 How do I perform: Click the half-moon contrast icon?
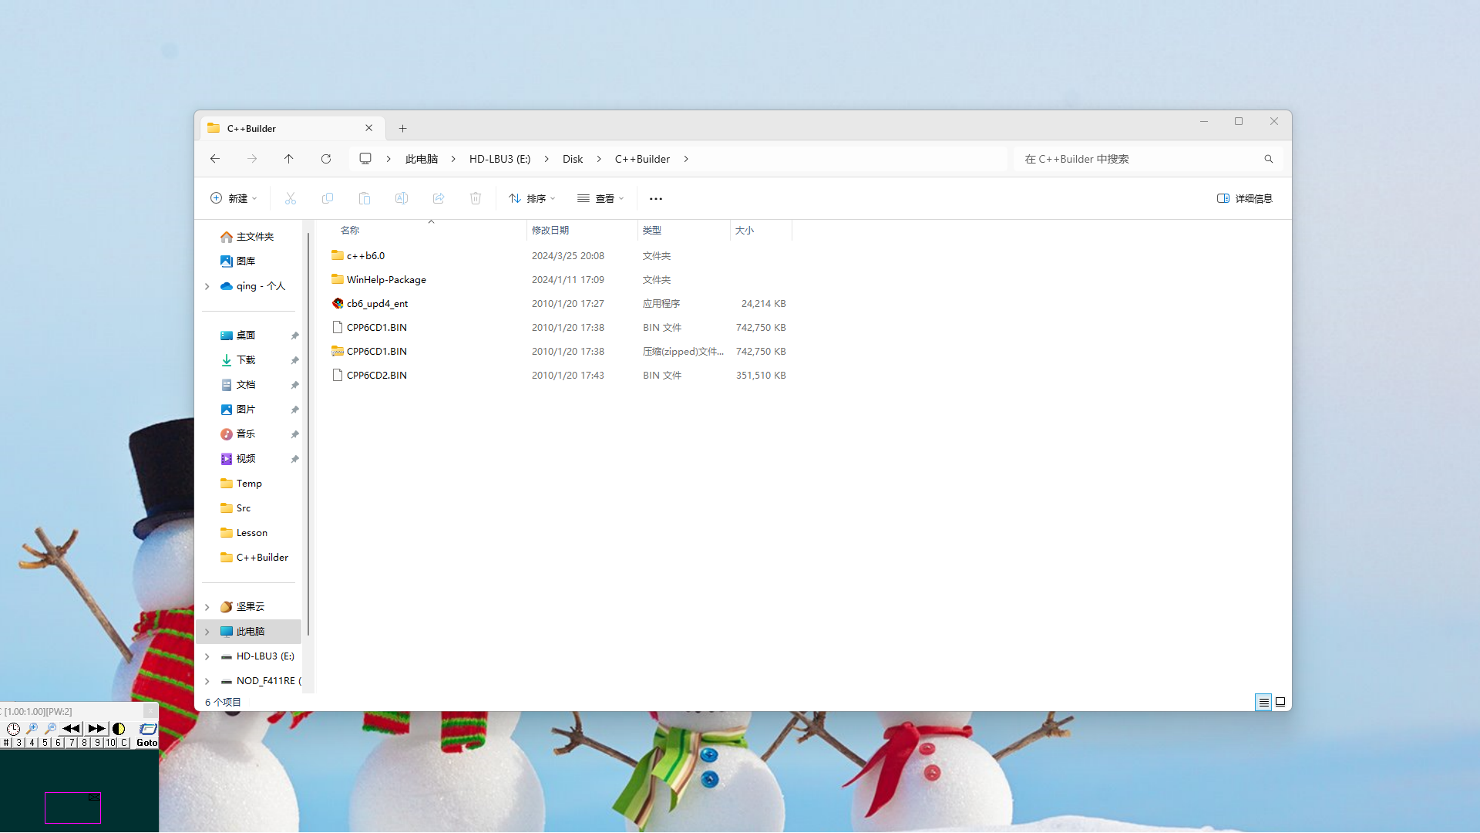(119, 728)
